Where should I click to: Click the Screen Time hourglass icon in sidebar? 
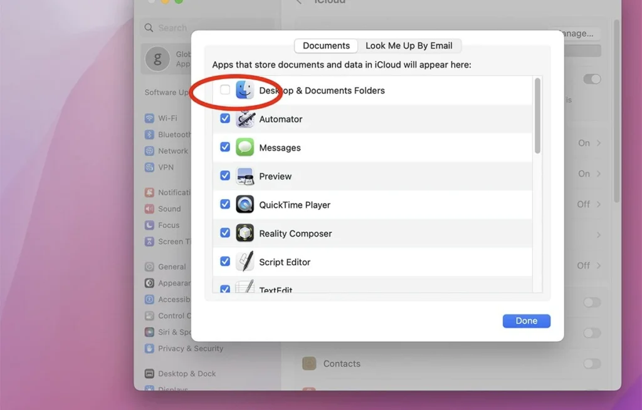pos(149,241)
